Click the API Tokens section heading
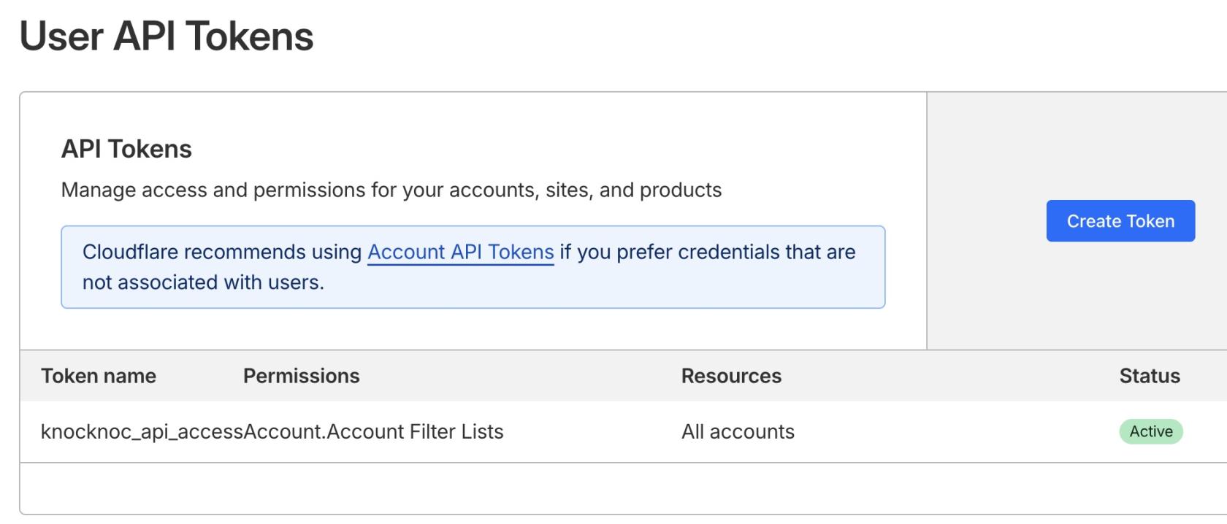The width and height of the screenshot is (1227, 524). 126,149
